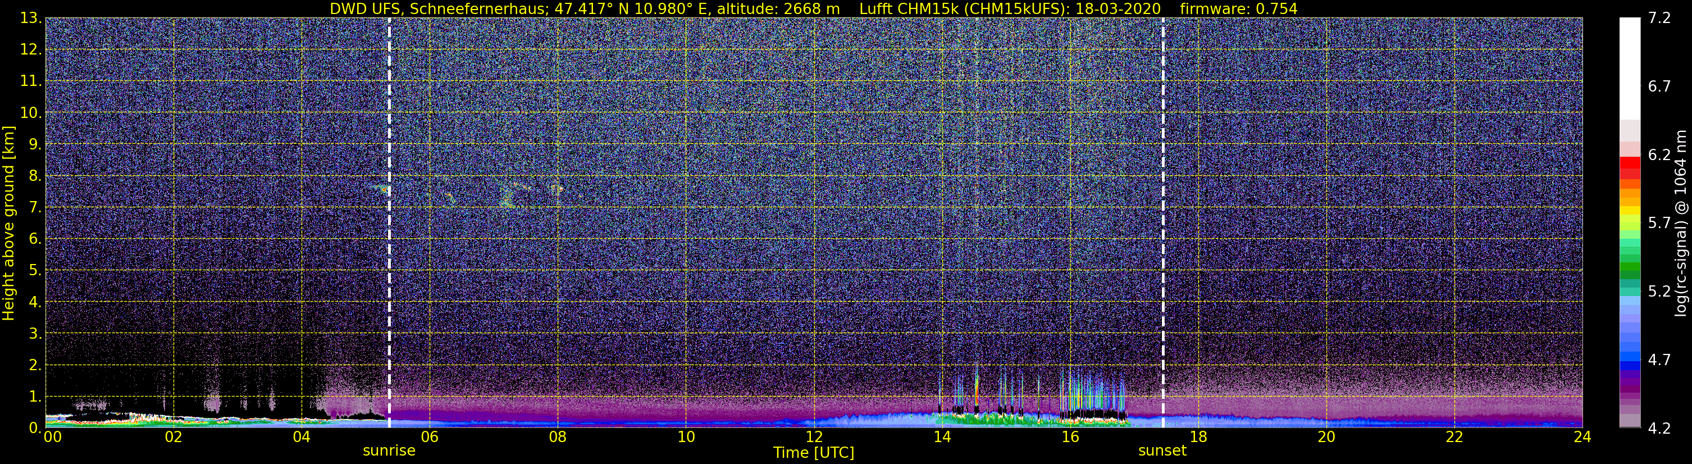Click the time axis tick '00'
Viewport: 1692px width, 464px height.
[53, 438]
